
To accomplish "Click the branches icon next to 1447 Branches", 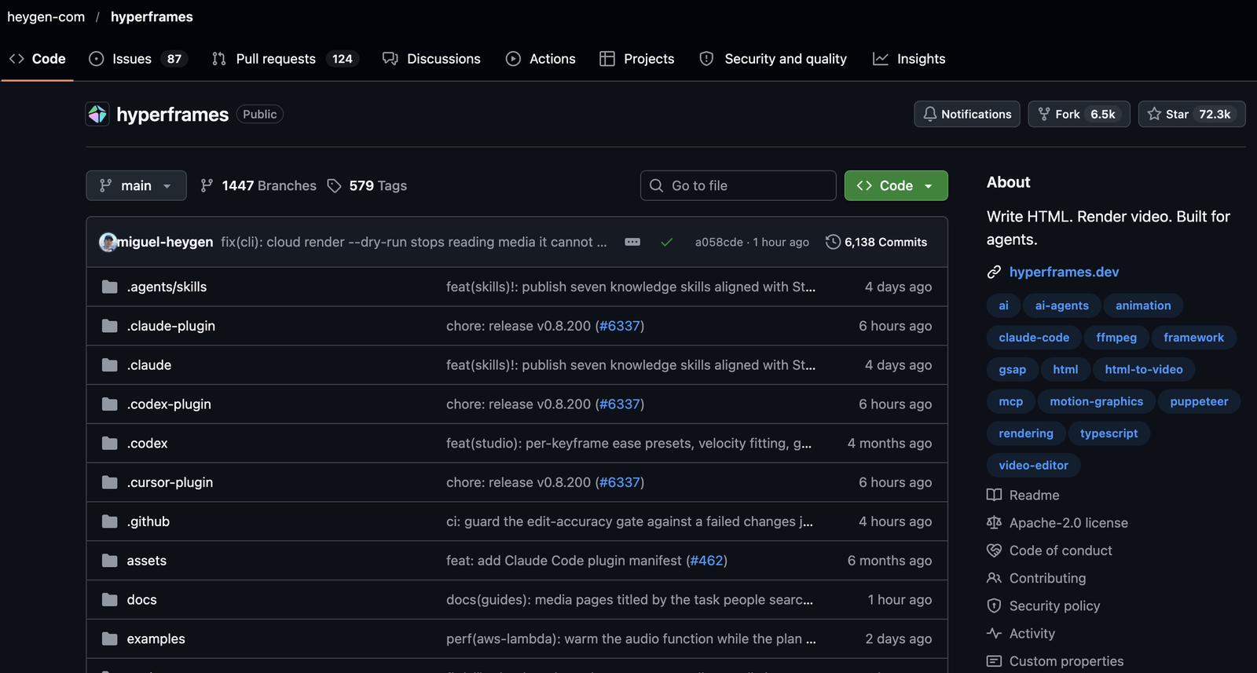I will pyautogui.click(x=207, y=186).
